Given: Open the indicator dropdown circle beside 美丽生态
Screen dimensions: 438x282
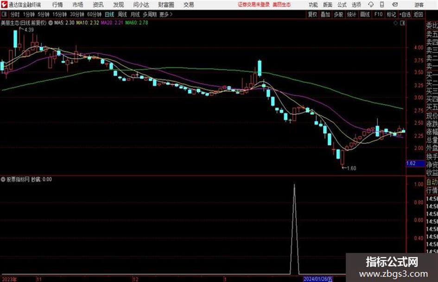Looking at the screenshot, I should 51,23.
